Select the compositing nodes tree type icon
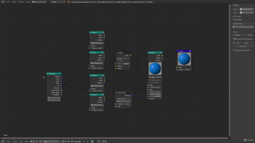Screen dimensions: 255x143 (x=34, y=141)
